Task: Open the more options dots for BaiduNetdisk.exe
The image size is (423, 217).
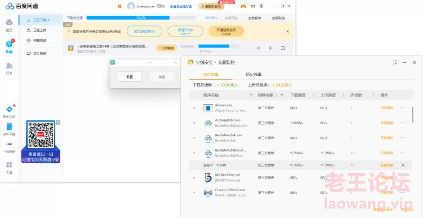Action: tap(403, 138)
